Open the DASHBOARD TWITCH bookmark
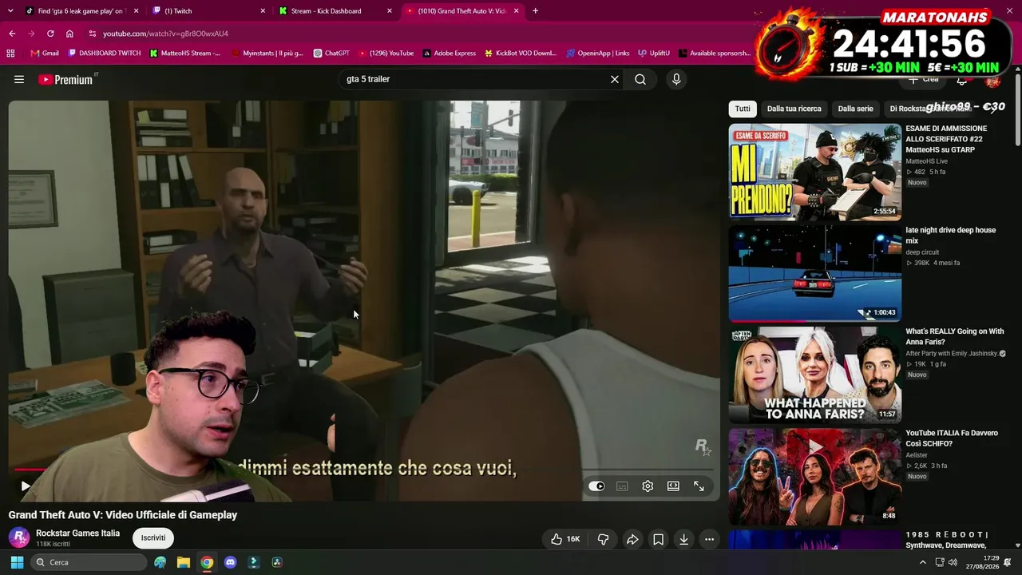Viewport: 1022px width, 575px height. [x=105, y=54]
